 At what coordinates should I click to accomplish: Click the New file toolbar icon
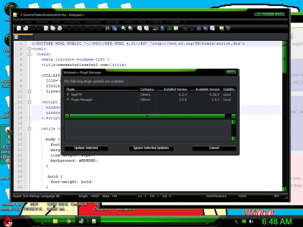click(x=19, y=28)
